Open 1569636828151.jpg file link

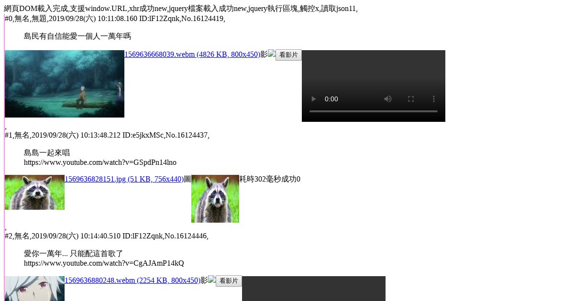124,179
